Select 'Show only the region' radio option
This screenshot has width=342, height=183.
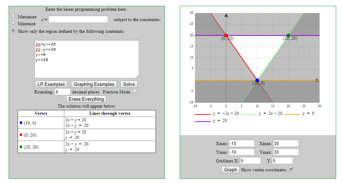(x=13, y=31)
